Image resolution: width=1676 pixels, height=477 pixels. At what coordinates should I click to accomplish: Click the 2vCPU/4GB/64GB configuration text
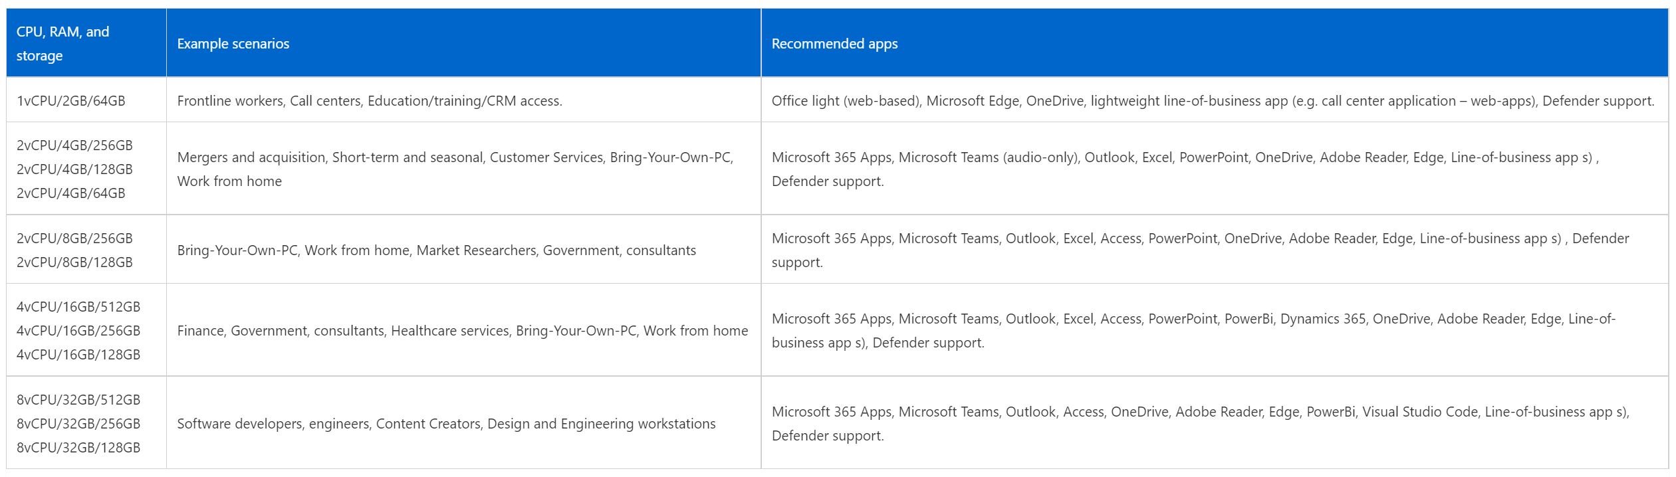(71, 193)
